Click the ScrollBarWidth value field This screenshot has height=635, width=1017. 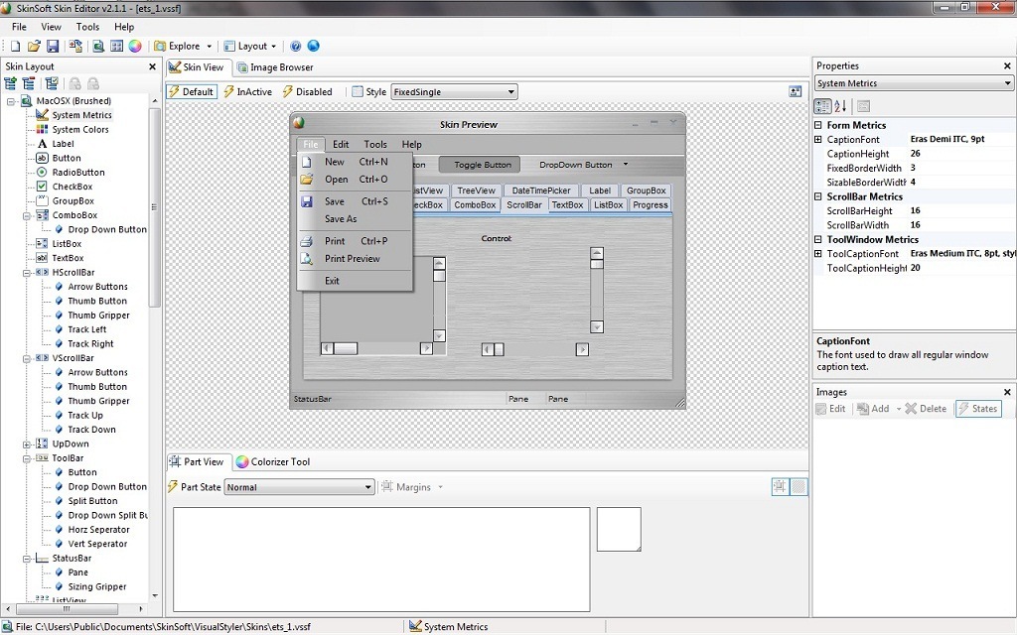tap(961, 225)
